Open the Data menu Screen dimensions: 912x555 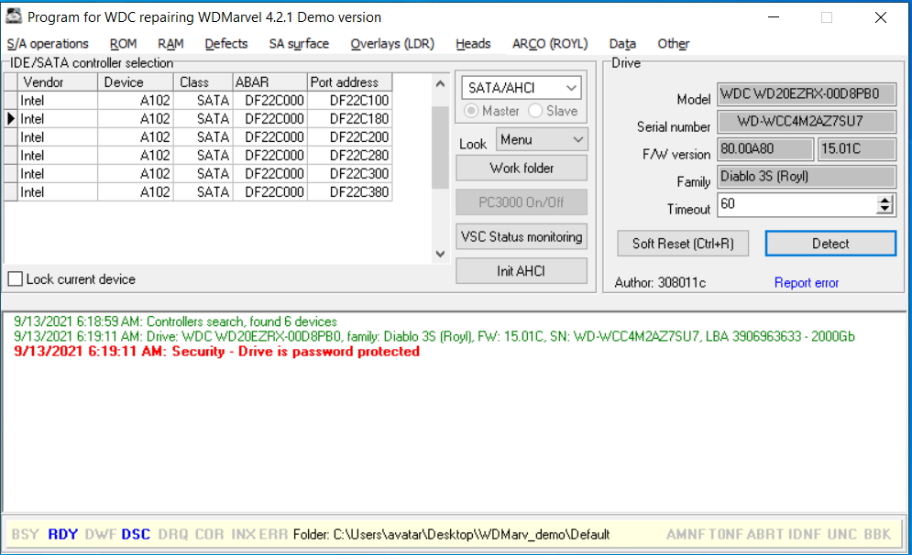tap(622, 44)
